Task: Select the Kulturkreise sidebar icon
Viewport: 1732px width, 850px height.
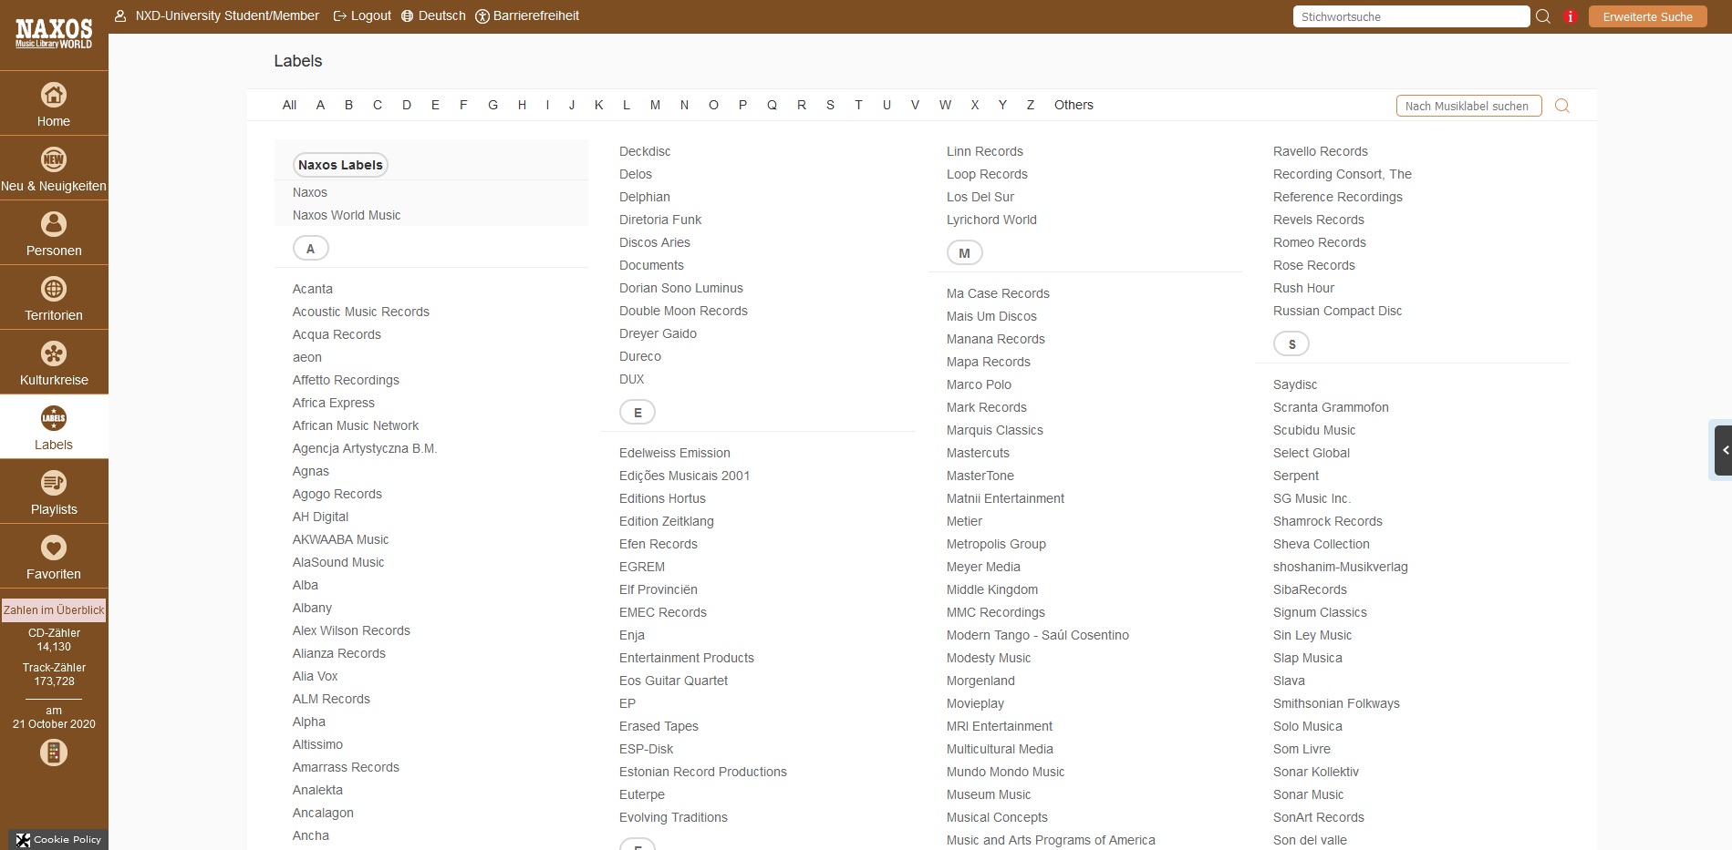Action: click(x=54, y=353)
